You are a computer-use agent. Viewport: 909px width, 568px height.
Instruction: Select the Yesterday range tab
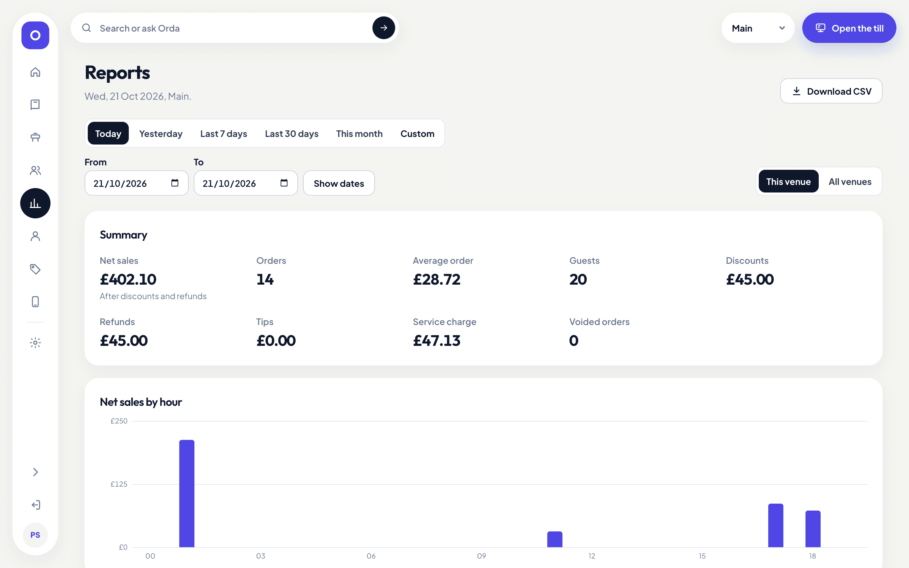point(161,133)
